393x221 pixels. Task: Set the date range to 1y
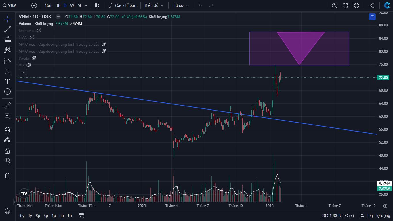point(30,216)
